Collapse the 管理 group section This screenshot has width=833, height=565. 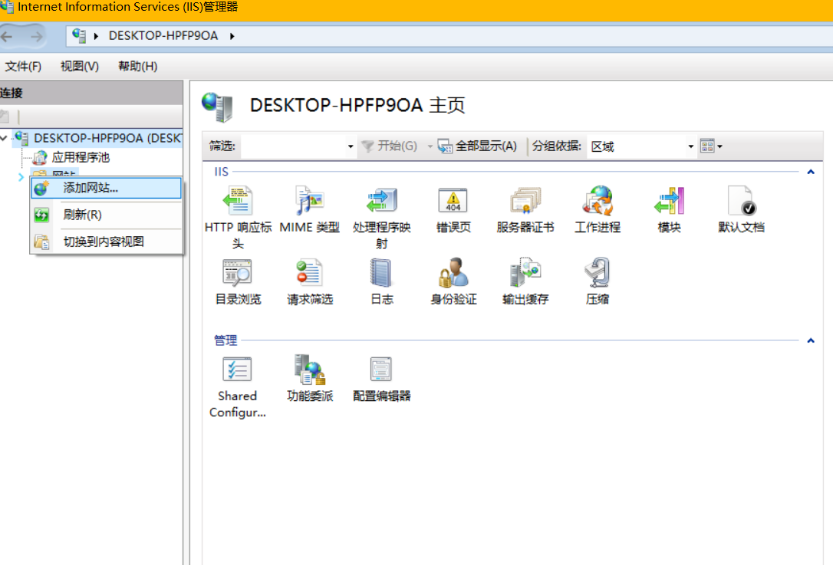click(811, 340)
